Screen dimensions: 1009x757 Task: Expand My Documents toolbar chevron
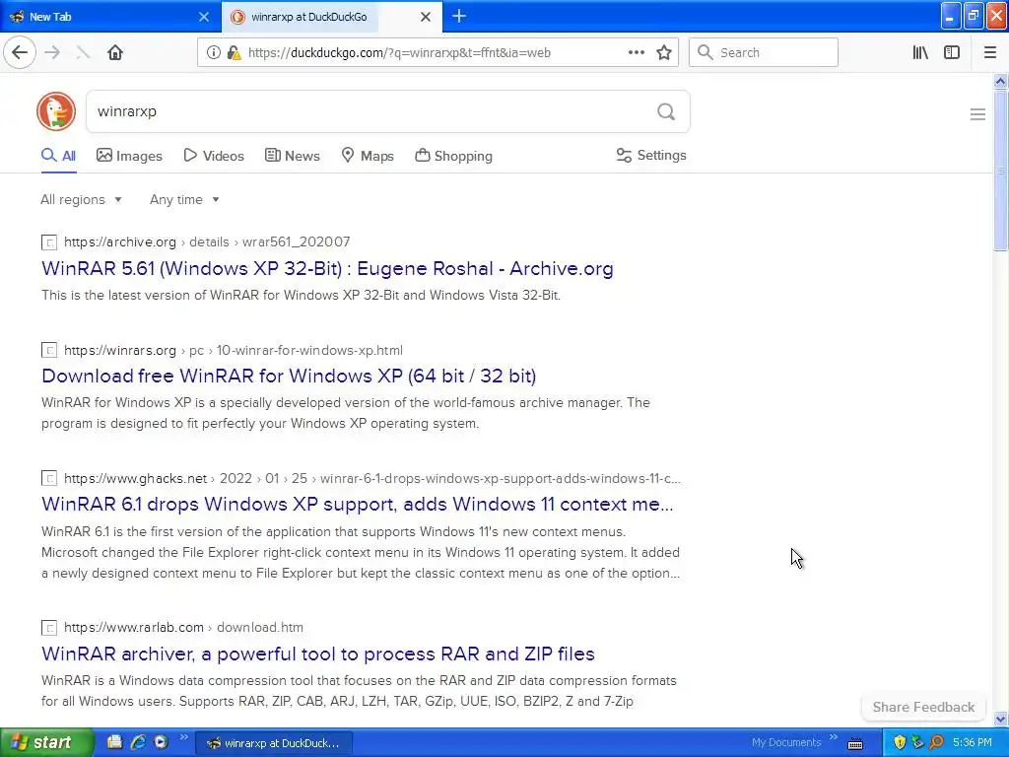834,737
